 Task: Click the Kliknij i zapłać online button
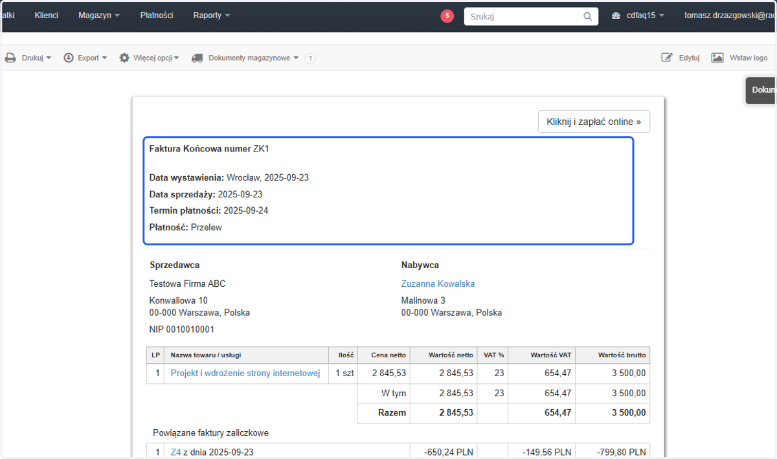point(594,121)
